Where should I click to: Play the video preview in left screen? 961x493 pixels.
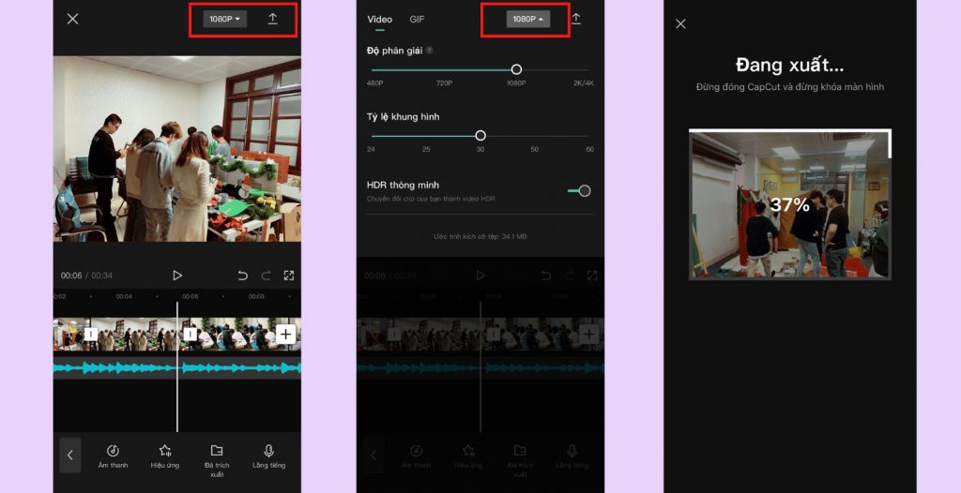(177, 276)
